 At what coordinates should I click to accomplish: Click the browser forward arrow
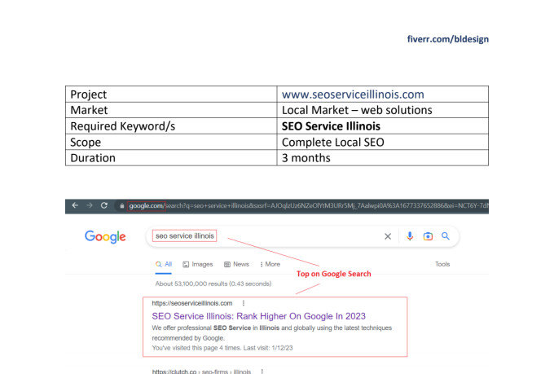coord(90,205)
